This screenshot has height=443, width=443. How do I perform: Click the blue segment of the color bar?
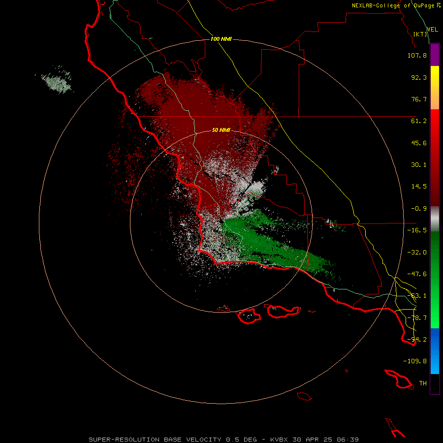point(435,351)
